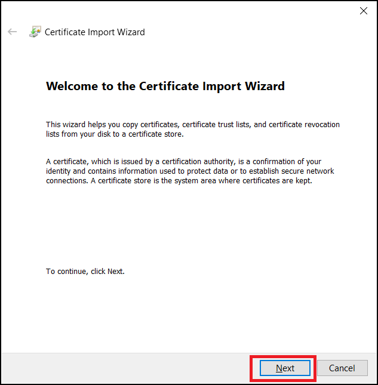Close the wizard with the X button
The height and width of the screenshot is (385, 378).
(364, 11)
